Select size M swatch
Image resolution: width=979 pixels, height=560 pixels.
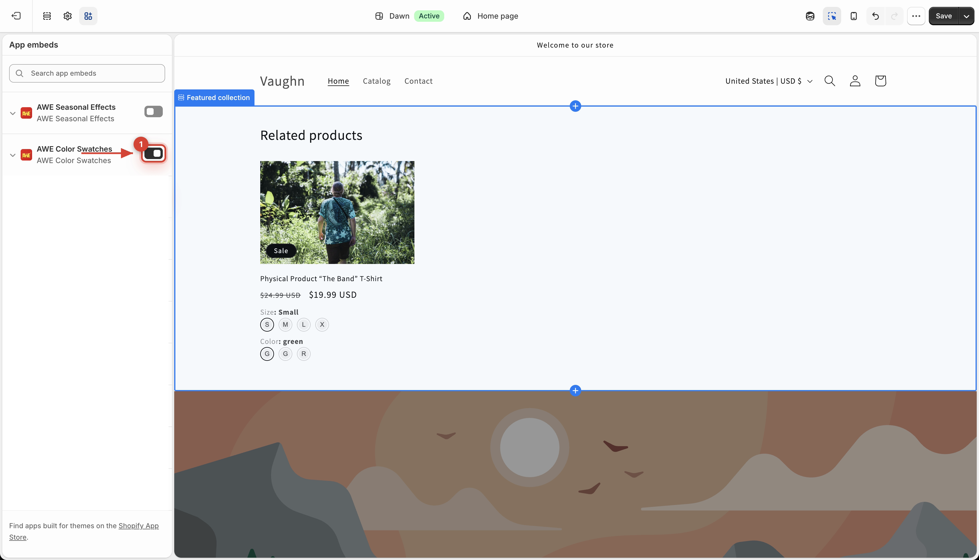[x=285, y=324]
